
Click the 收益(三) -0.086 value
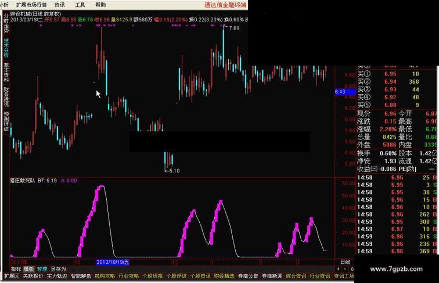pyautogui.click(x=388, y=169)
